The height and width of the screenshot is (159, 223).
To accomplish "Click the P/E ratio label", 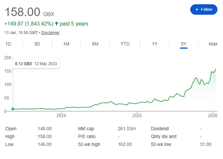I will (87, 136).
